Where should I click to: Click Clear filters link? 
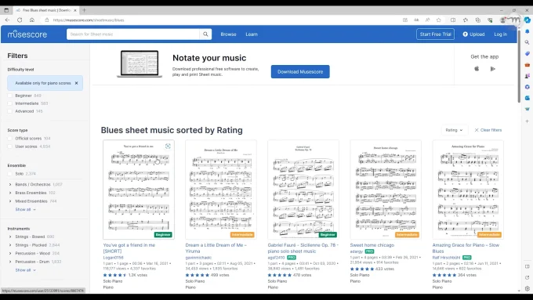tap(488, 130)
